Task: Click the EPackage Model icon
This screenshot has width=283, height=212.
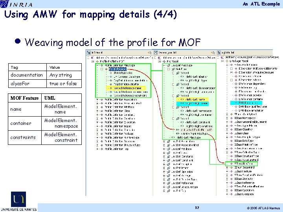Action: [x=227, y=61]
